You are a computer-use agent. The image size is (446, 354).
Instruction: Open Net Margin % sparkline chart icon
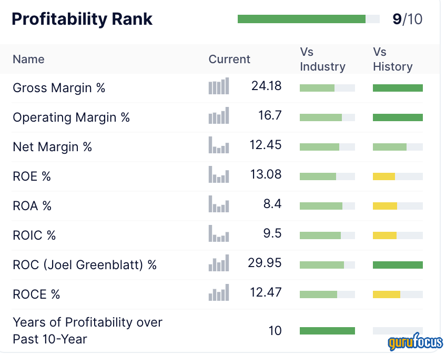[x=219, y=145]
